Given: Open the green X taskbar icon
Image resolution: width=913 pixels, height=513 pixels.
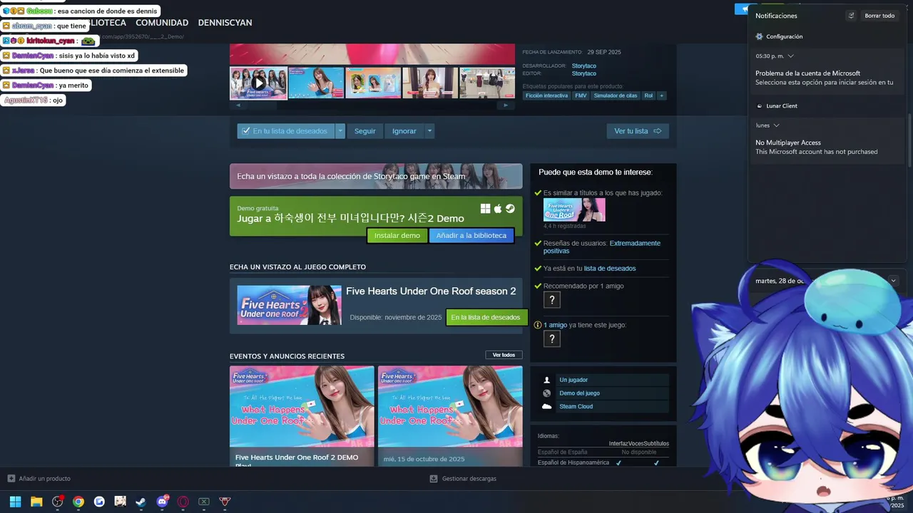Looking at the screenshot, I should pyautogui.click(x=204, y=502).
